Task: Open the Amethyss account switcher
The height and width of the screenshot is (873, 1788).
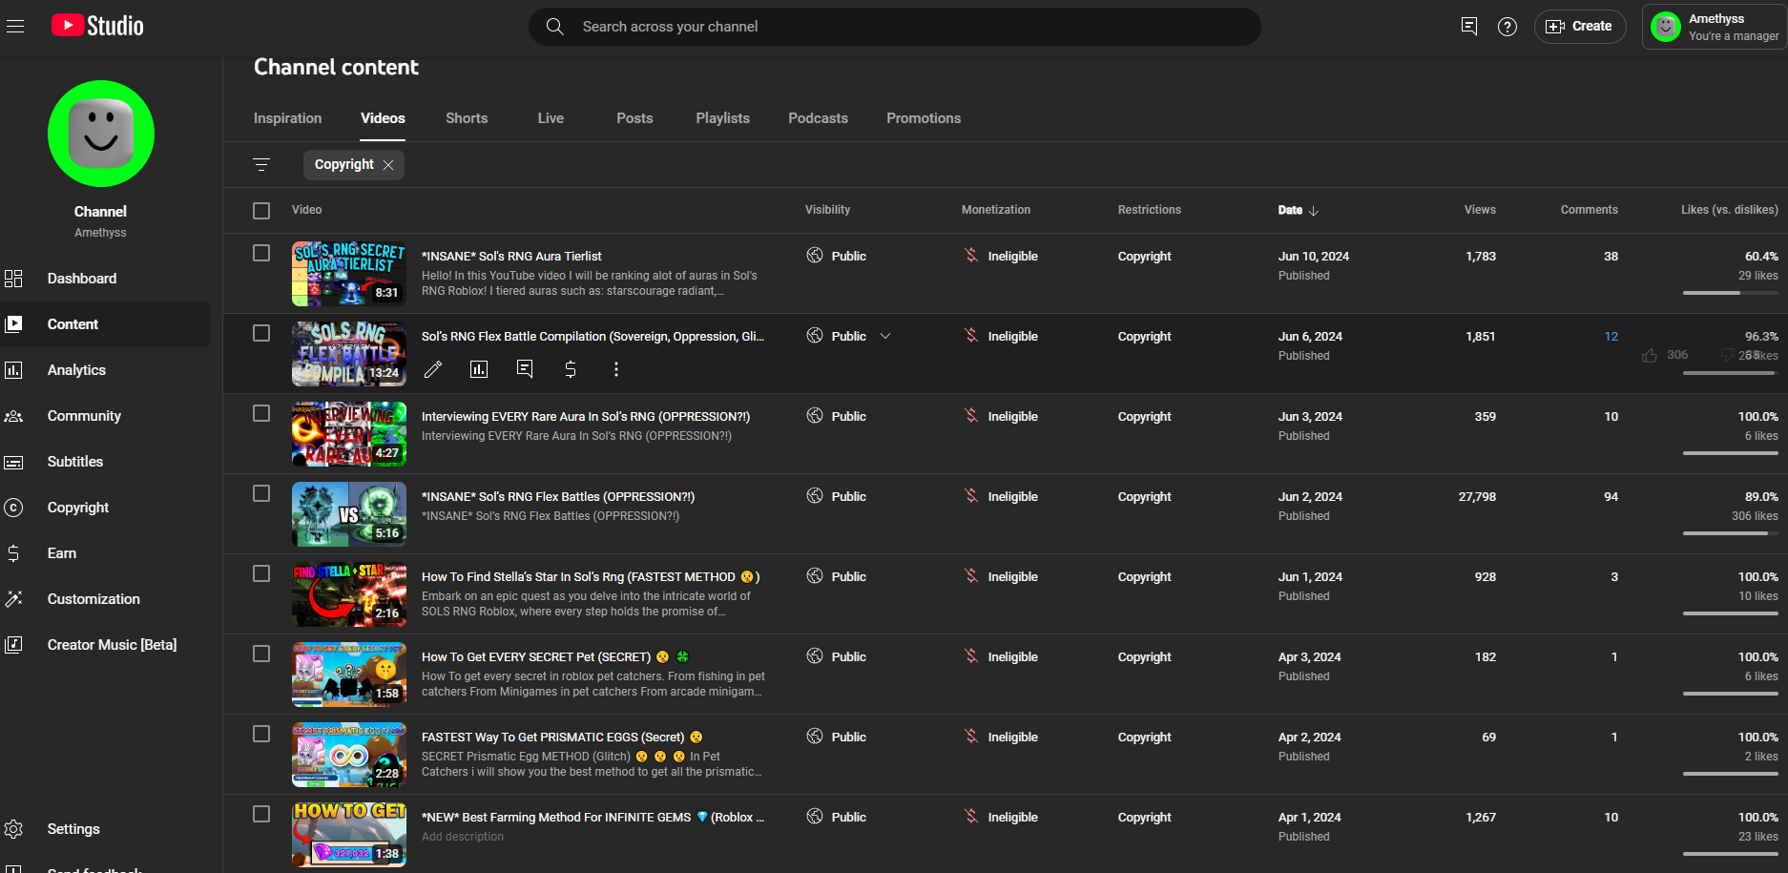Action: click(1715, 27)
